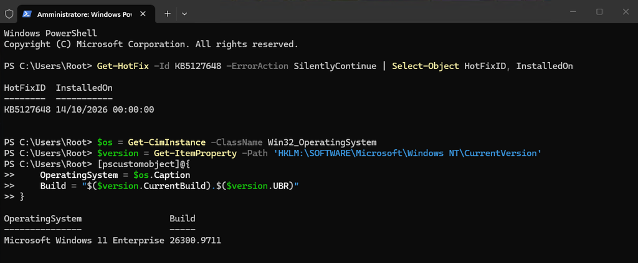Select the PowerShell icon on the tab
The image size is (638, 263).
[x=27, y=14]
